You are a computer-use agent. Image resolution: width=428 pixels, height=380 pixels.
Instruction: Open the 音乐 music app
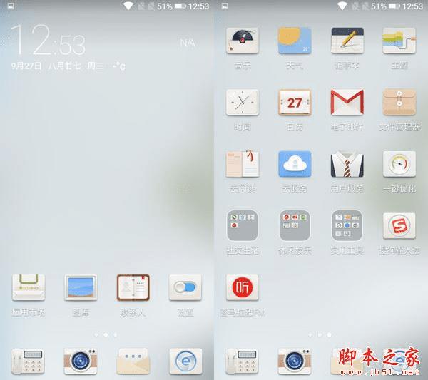242,41
